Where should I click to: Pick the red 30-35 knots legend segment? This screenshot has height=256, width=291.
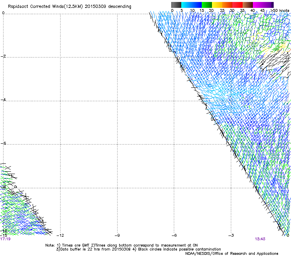click(x=238, y=5)
